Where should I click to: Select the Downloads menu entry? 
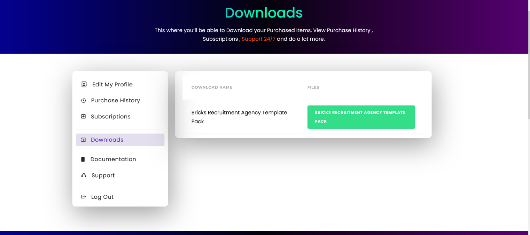[107, 140]
